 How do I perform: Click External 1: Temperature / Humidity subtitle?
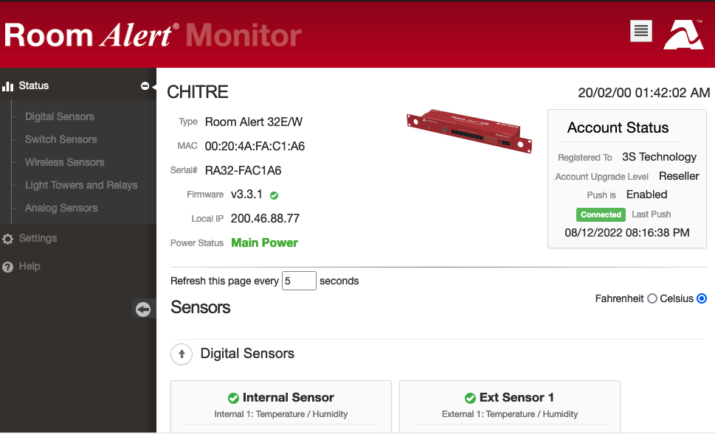[x=510, y=414]
